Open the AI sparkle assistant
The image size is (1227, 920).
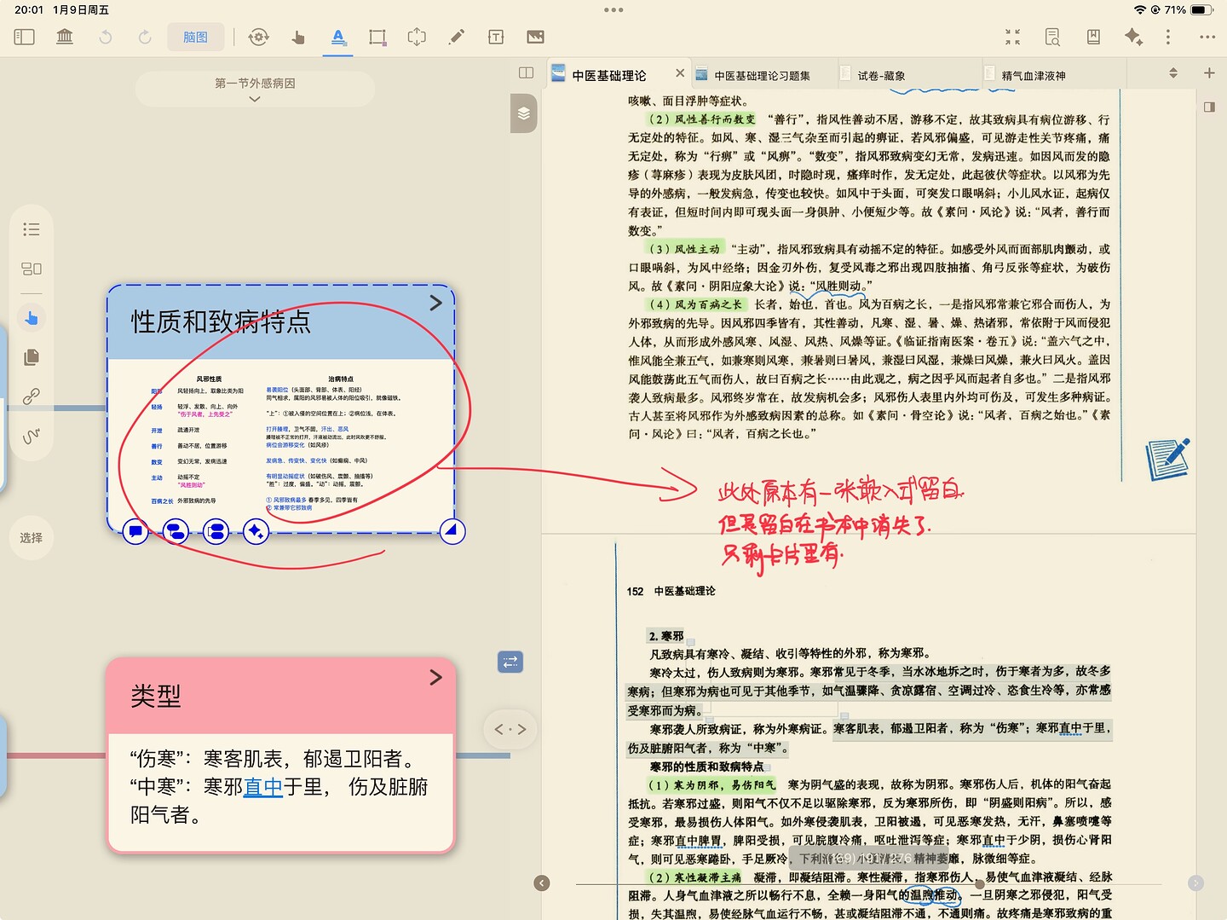[1132, 37]
